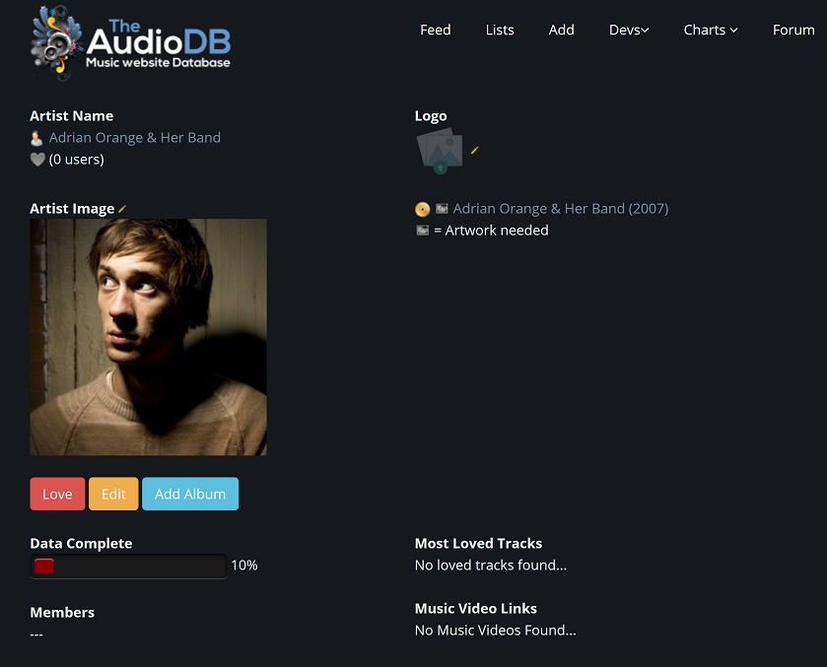
Task: Click the artist portrait photo
Action: click(148, 337)
